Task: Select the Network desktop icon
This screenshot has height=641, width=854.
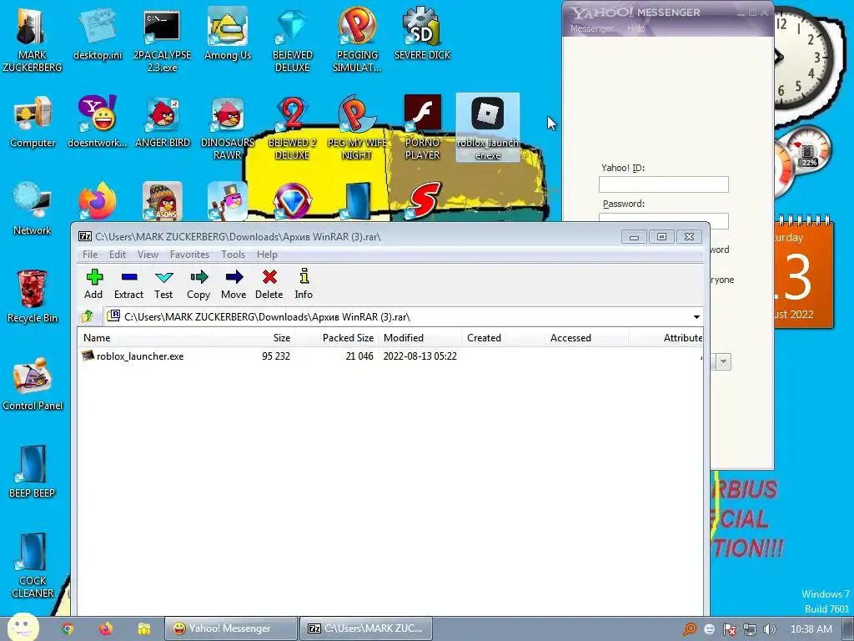Action: tap(33, 209)
